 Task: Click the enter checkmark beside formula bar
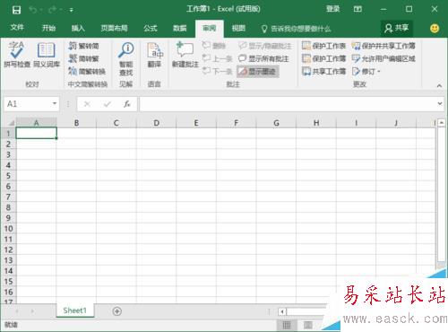pyautogui.click(x=108, y=104)
